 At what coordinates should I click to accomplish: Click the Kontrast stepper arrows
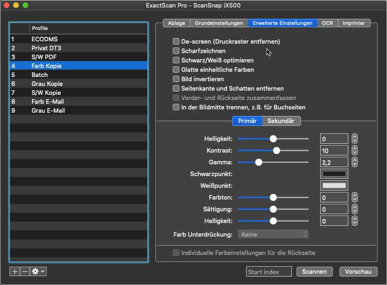pos(355,151)
